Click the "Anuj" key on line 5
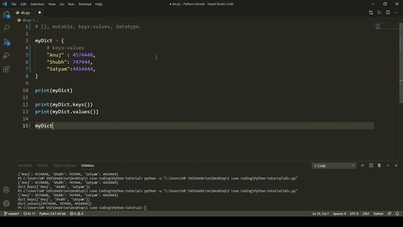The height and width of the screenshot is (227, 403). tap(55, 55)
